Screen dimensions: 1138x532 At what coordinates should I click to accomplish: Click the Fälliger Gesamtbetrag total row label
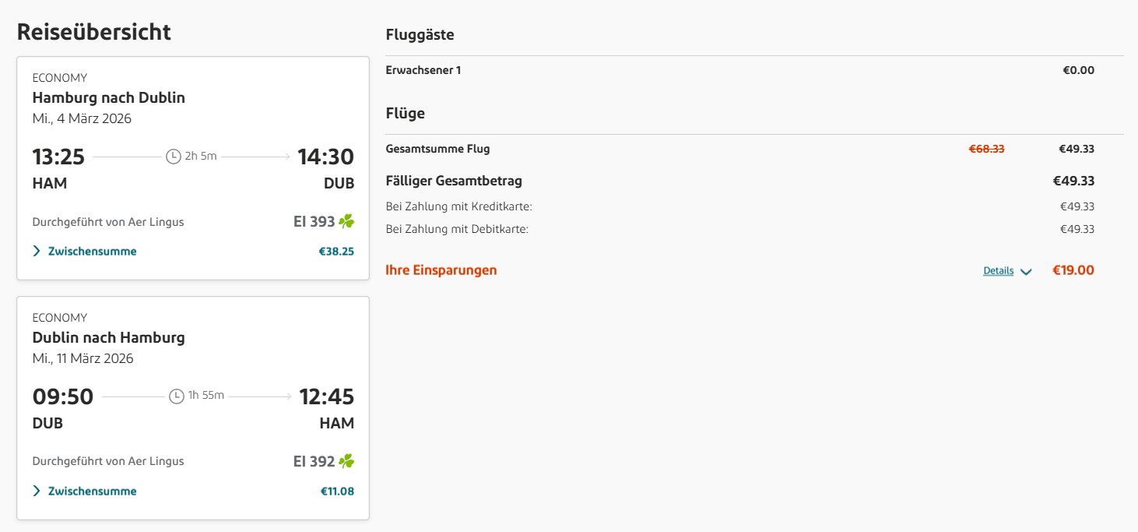click(x=454, y=181)
